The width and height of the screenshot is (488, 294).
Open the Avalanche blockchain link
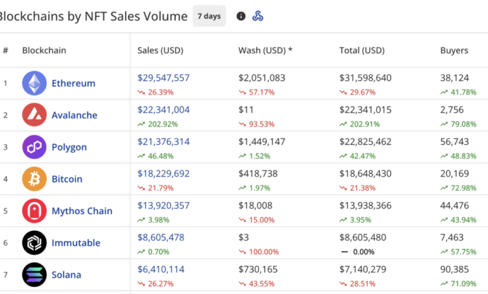click(x=74, y=115)
